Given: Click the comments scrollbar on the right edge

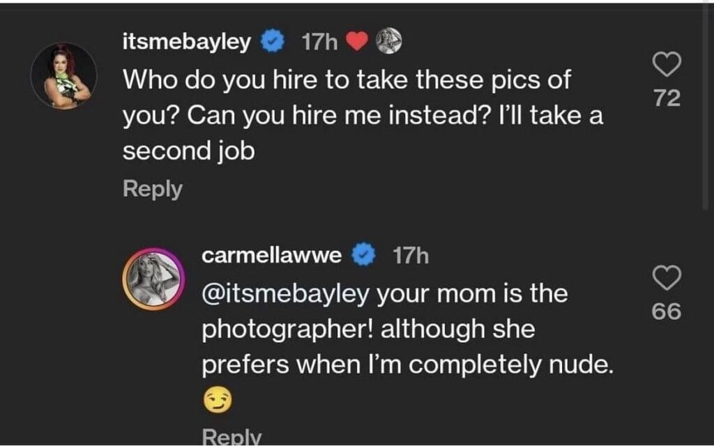Looking at the screenshot, I should (x=705, y=105).
